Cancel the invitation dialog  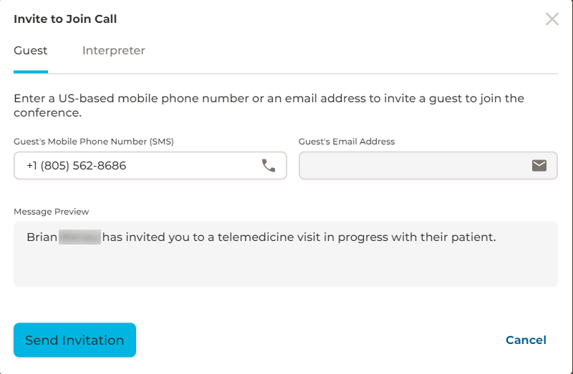tap(526, 340)
